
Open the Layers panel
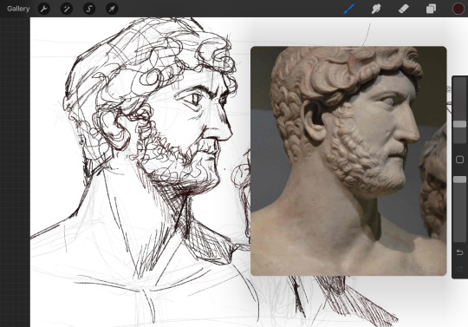point(431,9)
